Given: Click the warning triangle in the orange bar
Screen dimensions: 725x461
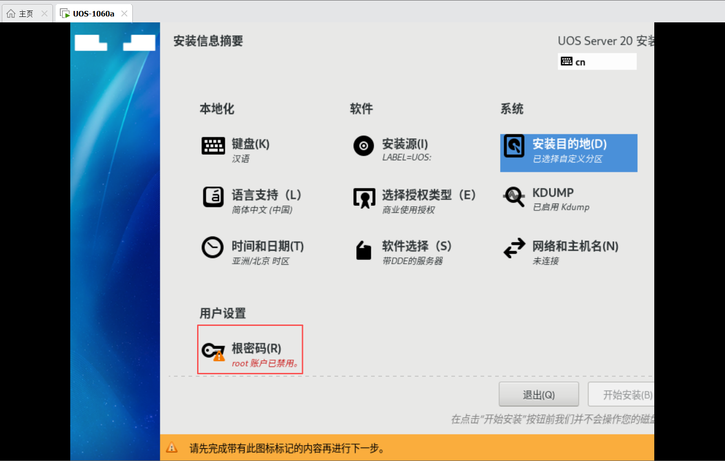Looking at the screenshot, I should (172, 447).
